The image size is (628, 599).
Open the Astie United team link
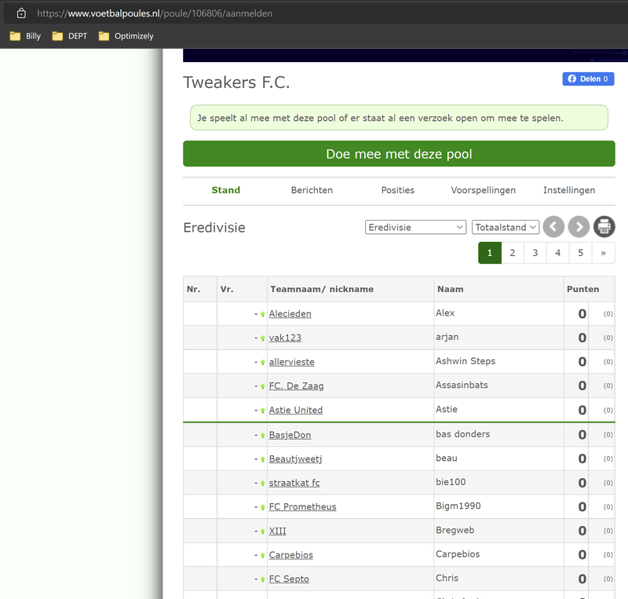[x=296, y=410]
